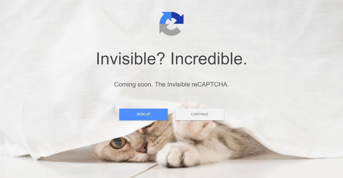The width and height of the screenshot is (343, 178).
Task: Click the gray CONTINUE button
Action: pyautogui.click(x=199, y=114)
